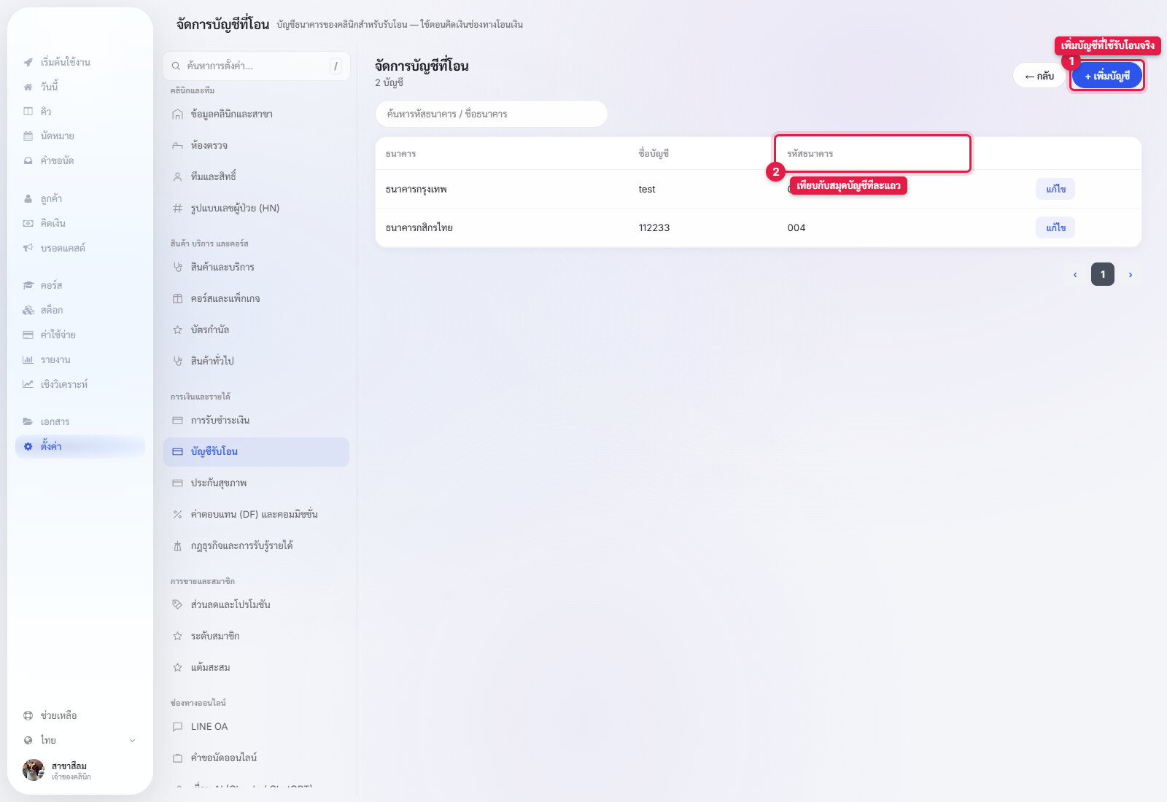Open คอร์สและแพ็กเกจ settings item
1167x802 pixels.
256,299
